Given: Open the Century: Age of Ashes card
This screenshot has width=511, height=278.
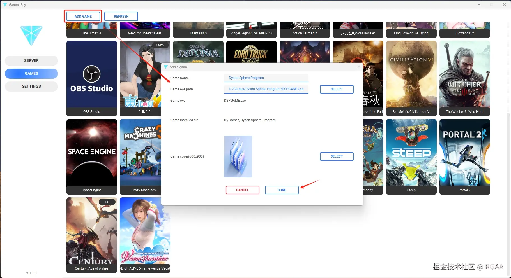Looking at the screenshot, I should 92,235.
